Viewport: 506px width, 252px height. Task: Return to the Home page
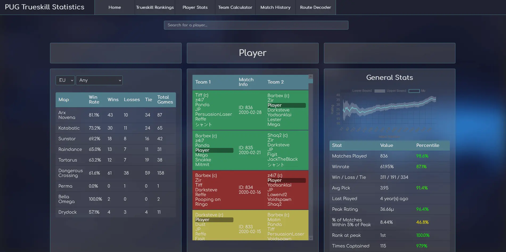(x=114, y=7)
